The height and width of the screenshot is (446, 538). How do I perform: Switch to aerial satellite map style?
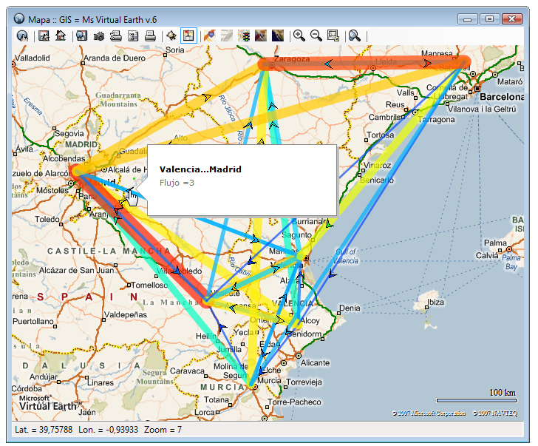(278, 36)
